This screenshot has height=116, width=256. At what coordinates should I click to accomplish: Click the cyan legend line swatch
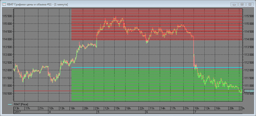pyautogui.click(x=10, y=104)
